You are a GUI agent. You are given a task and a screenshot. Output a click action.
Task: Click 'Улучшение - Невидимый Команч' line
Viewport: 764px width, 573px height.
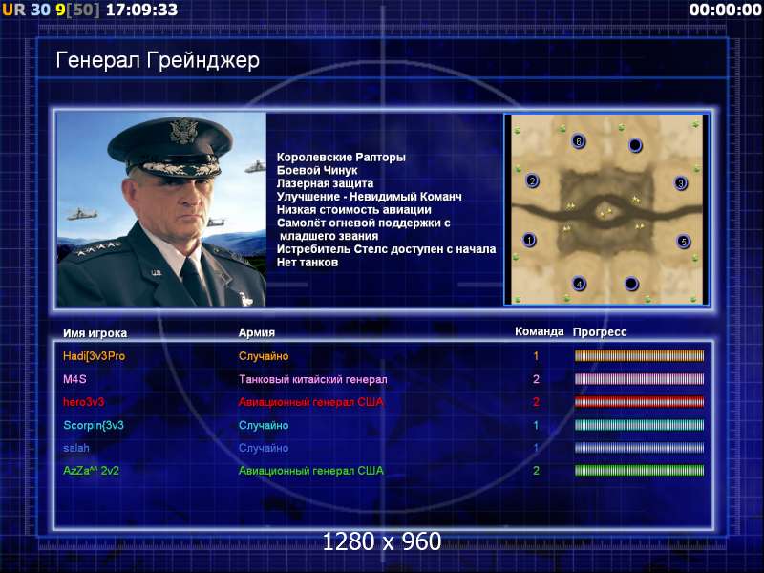370,197
